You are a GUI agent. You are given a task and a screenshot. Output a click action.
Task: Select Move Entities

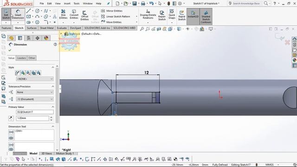coord(111,22)
